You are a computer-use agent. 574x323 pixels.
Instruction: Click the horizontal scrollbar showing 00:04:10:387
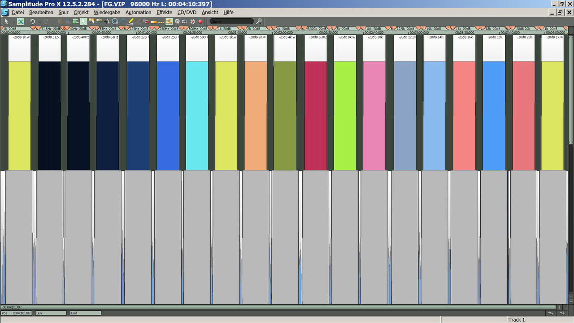click(x=278, y=307)
